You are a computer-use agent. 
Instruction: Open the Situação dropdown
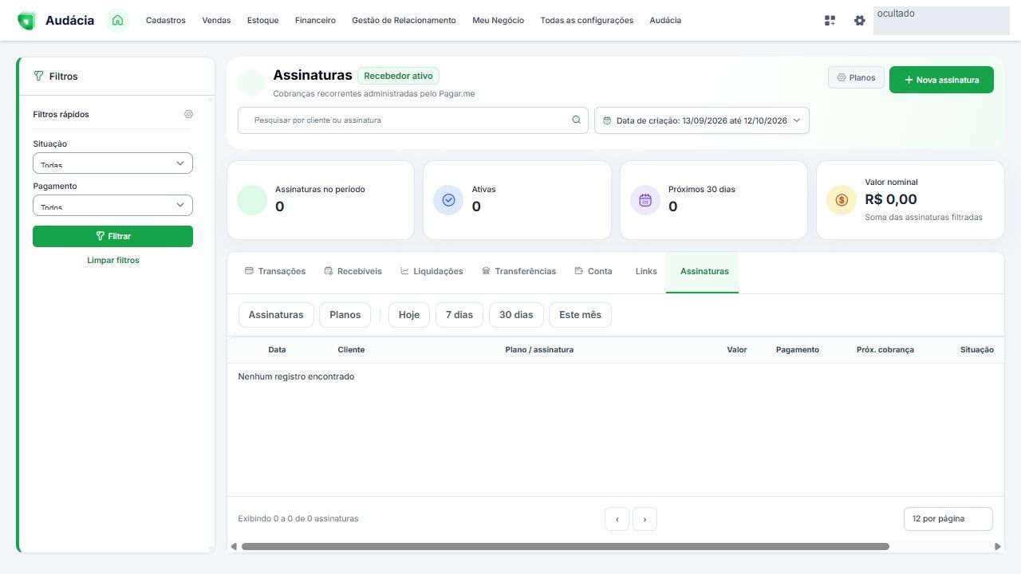coord(112,163)
